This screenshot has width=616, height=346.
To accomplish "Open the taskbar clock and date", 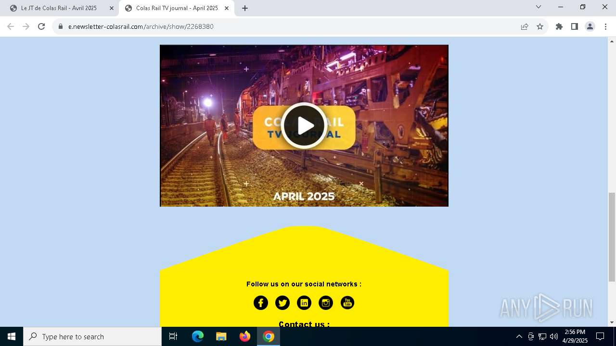I will [575, 336].
